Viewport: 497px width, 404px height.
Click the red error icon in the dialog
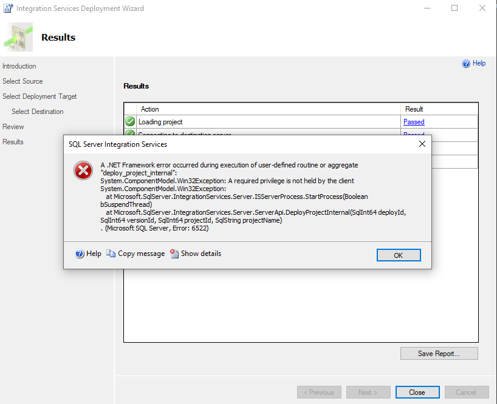[x=83, y=170]
